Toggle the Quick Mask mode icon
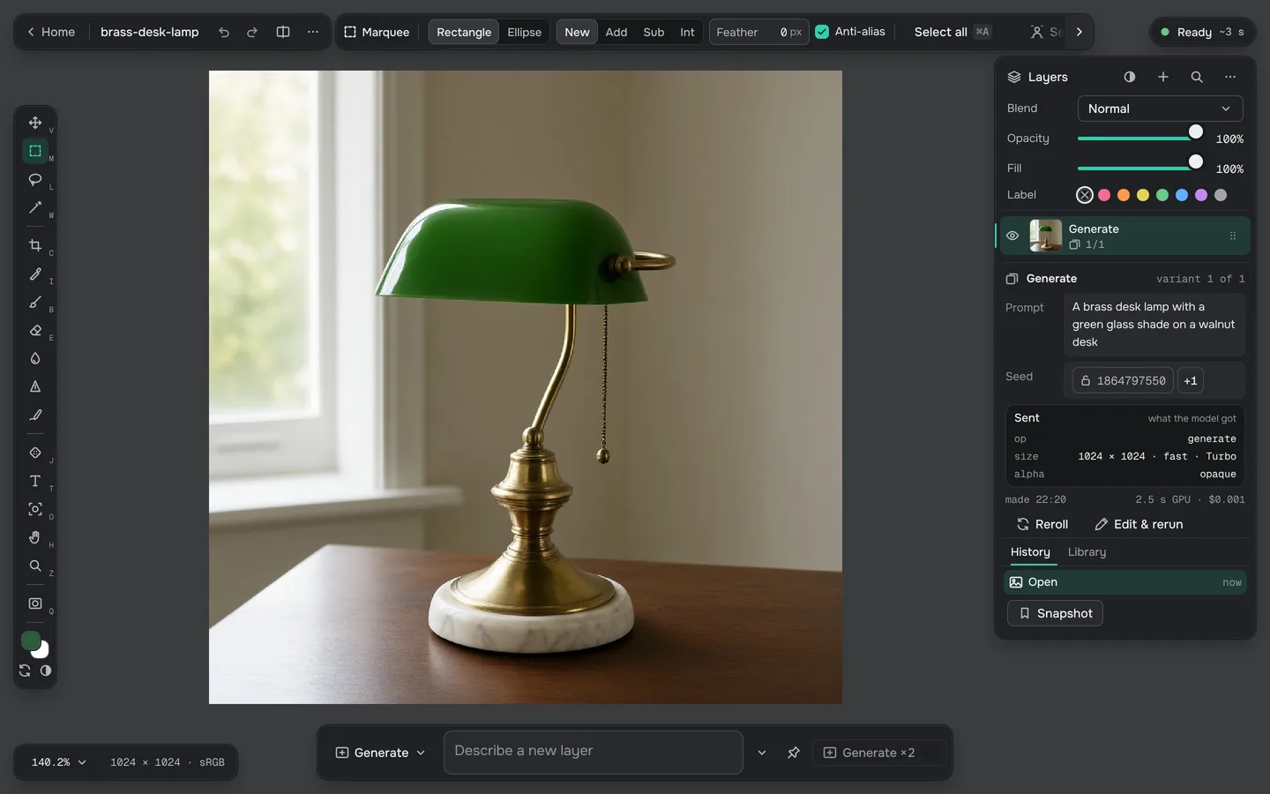1270x794 pixels. click(35, 603)
